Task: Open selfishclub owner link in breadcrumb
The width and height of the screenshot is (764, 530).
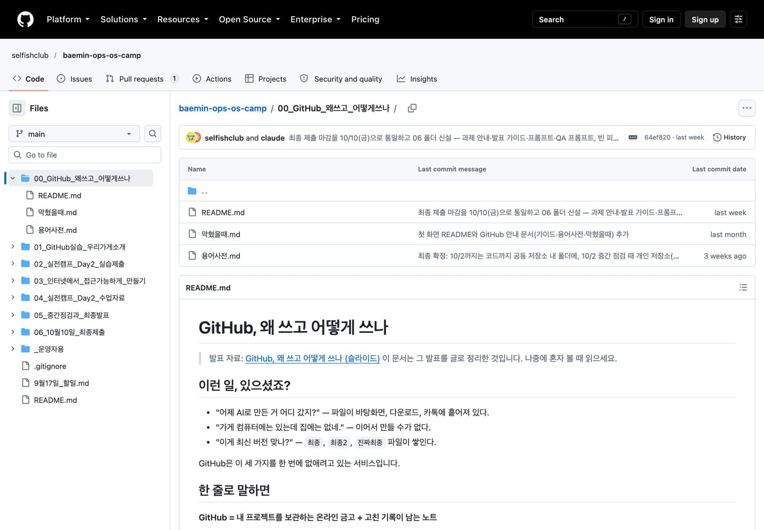Action: pos(30,55)
